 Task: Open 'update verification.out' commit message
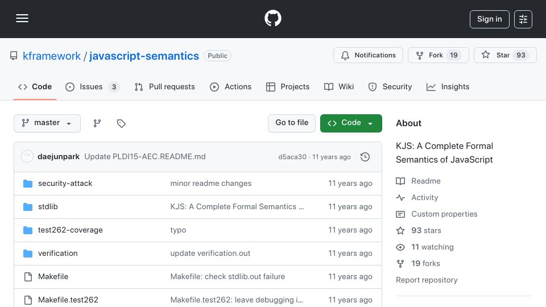(210, 254)
